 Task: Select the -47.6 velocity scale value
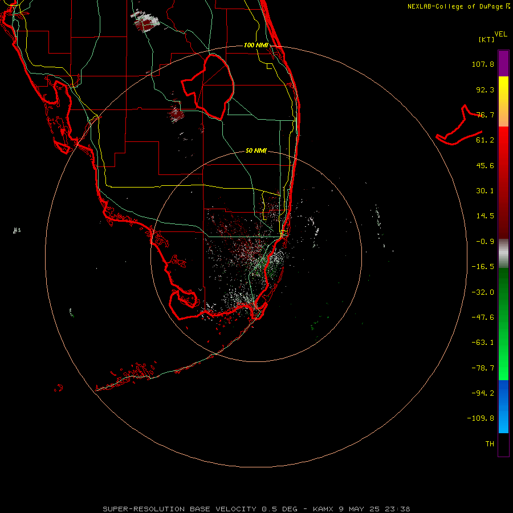[x=483, y=317]
